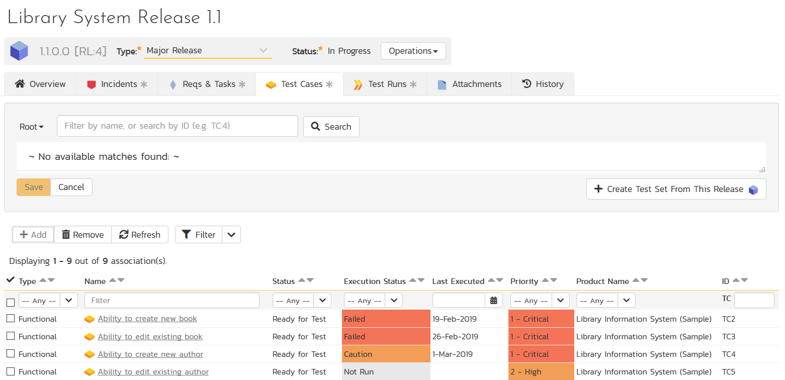
Task: Select the checkbox for 'Ability to create new author' row
Action: coord(11,354)
